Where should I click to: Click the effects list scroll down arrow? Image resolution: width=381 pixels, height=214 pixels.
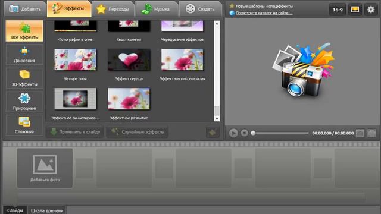pyautogui.click(x=217, y=118)
